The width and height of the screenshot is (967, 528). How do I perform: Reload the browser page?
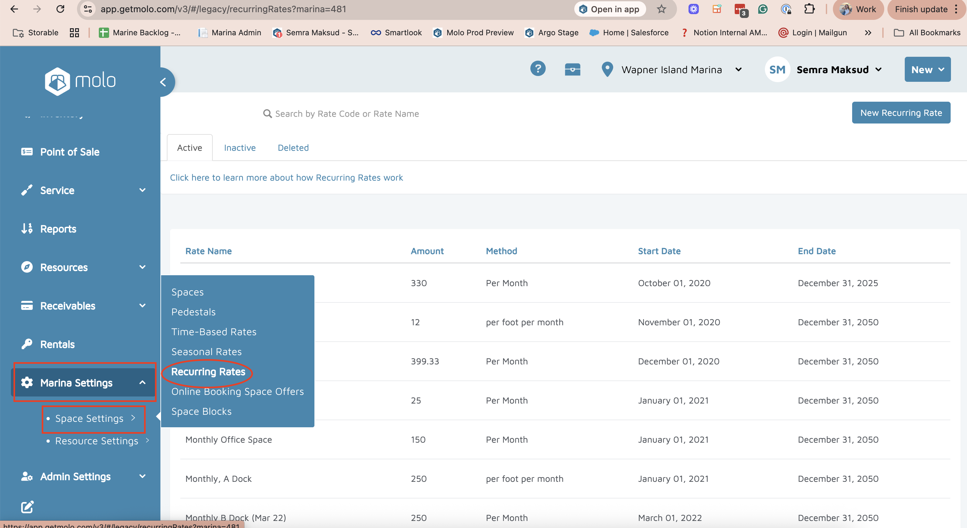pyautogui.click(x=60, y=9)
